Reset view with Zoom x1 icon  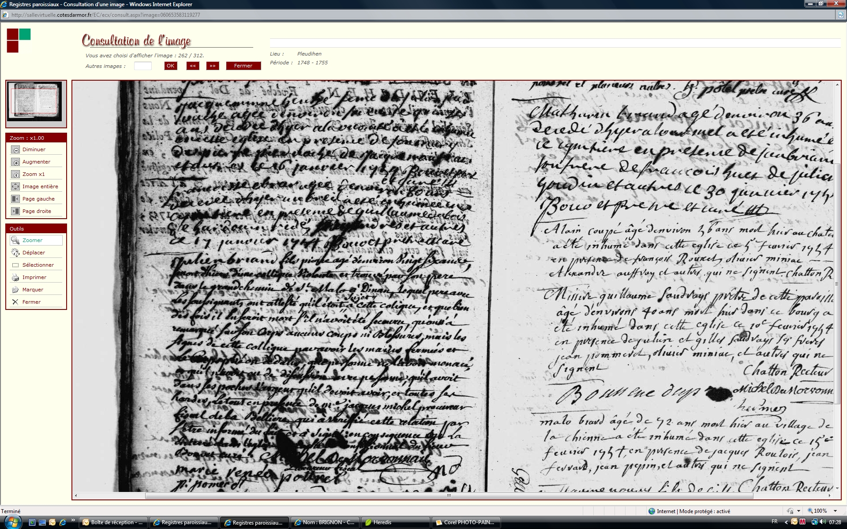15,175
